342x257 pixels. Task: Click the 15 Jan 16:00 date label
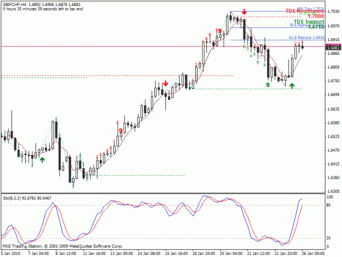coord(176,253)
